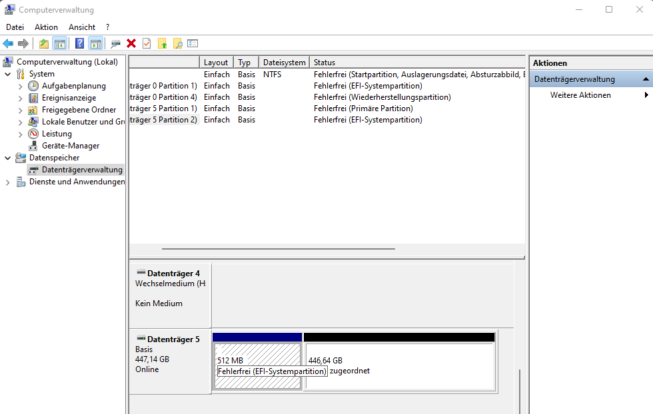Screen dimensions: 653x414
Task: Expand the Leistung node
Action: pos(21,134)
